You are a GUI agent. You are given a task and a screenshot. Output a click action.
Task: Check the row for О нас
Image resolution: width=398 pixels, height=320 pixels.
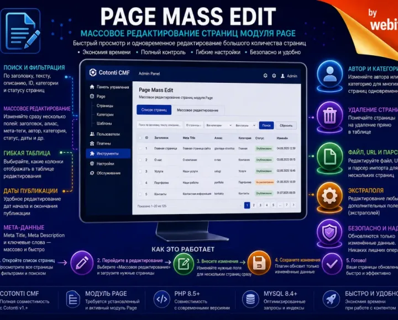coord(140,160)
